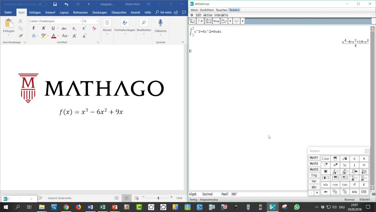Expand the Formatvorlagen styles gallery
Viewport: 376px width, 212px height.
[x=125, y=27]
